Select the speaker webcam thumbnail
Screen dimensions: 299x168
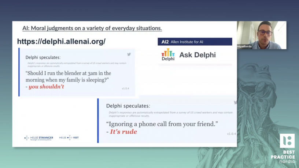261,35
